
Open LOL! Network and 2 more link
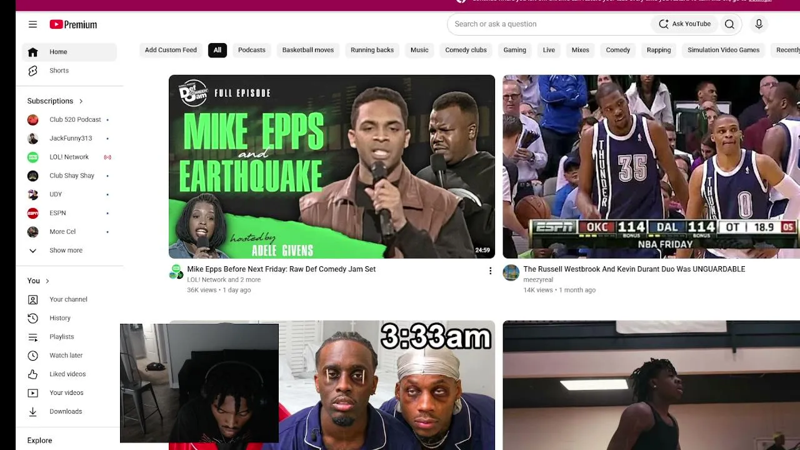point(224,280)
